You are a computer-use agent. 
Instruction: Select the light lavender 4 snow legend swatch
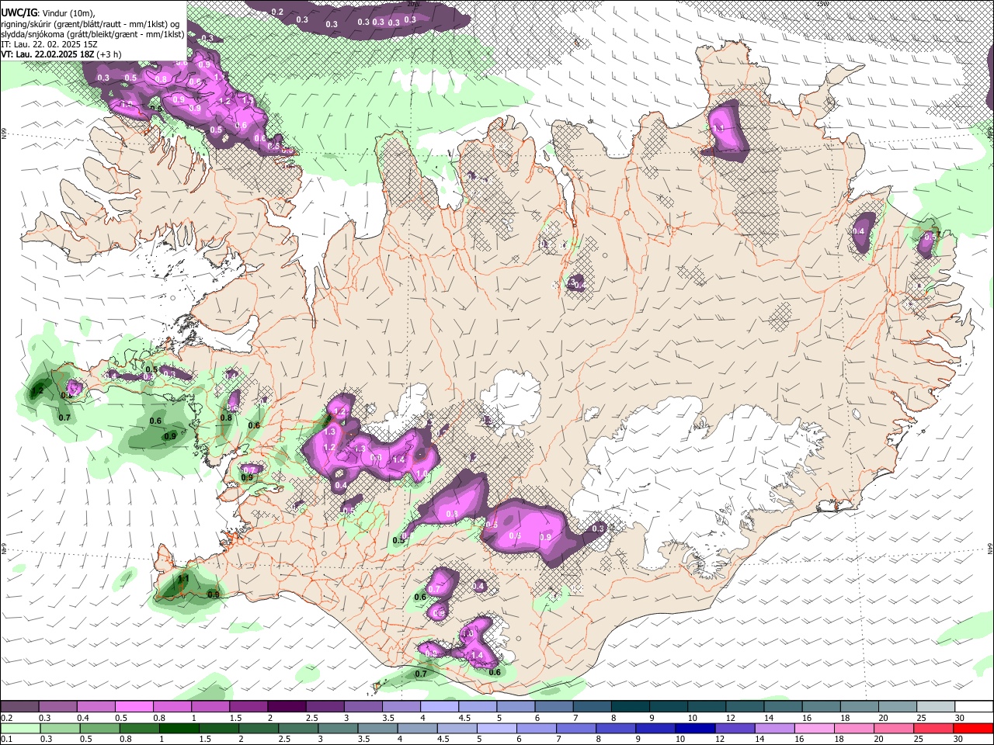tap(439, 707)
